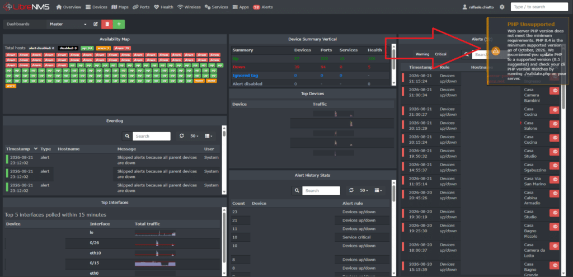Focus the Eventlog search field
Viewport: 573px width, 277px height.
tap(151, 136)
